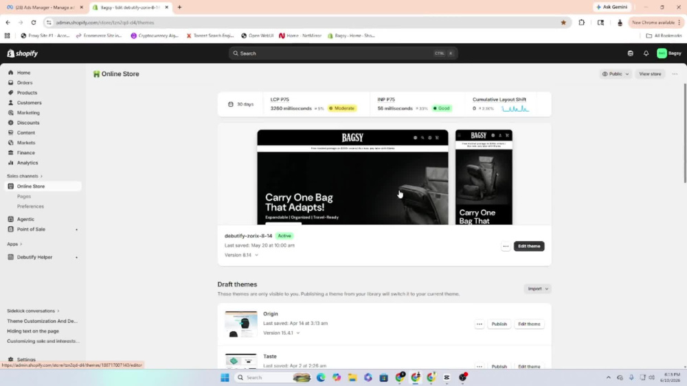This screenshot has height=386, width=687.
Task: Click the View store button
Action: [650, 74]
